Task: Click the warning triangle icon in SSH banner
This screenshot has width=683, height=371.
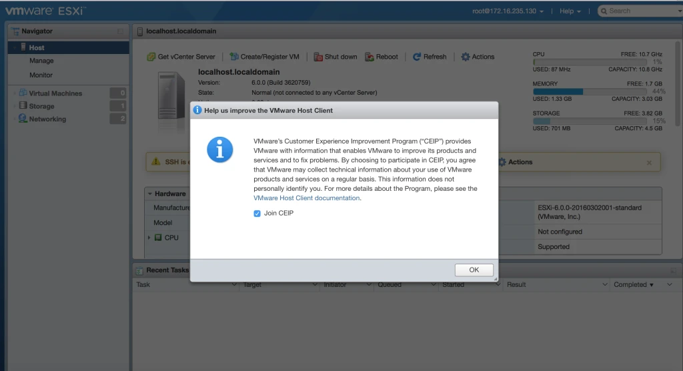Action: coord(155,161)
